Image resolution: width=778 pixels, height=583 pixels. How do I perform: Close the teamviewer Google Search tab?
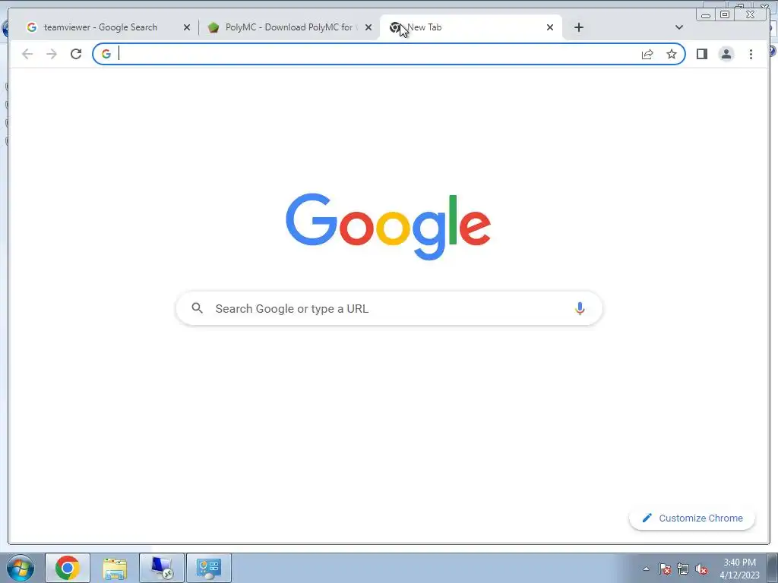click(x=187, y=28)
